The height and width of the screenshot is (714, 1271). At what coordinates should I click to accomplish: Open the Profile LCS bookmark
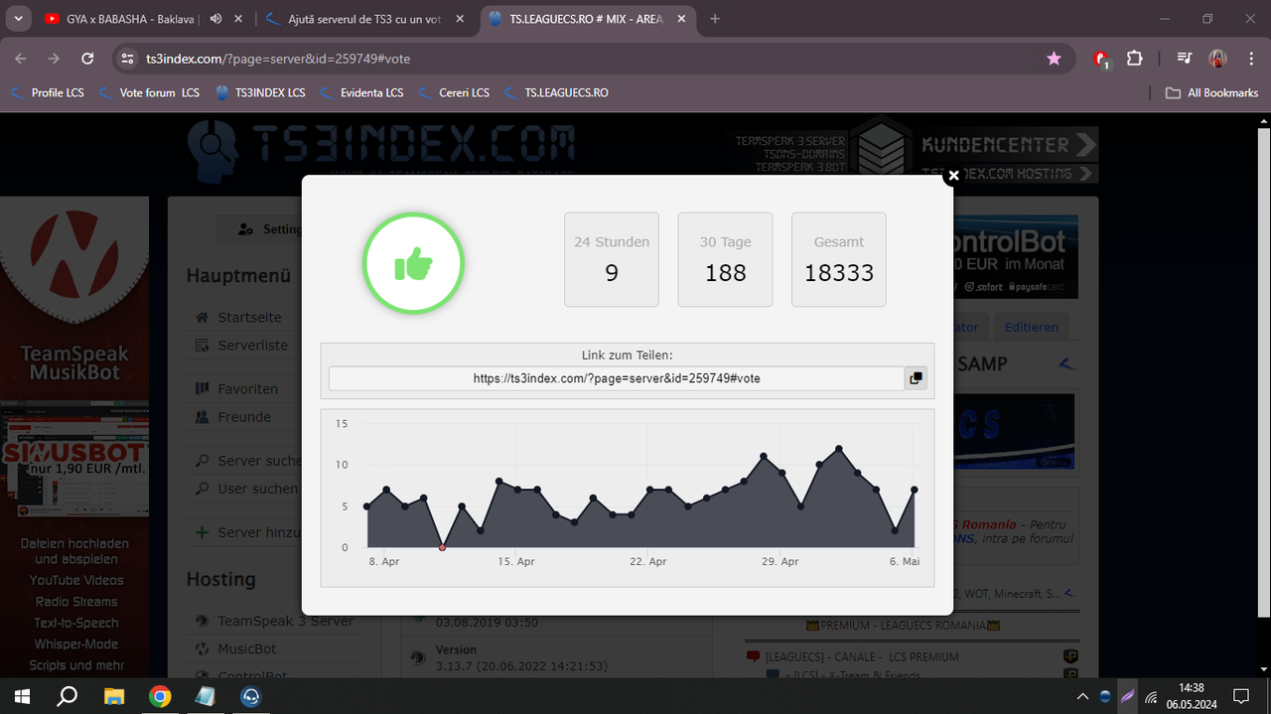tap(47, 92)
